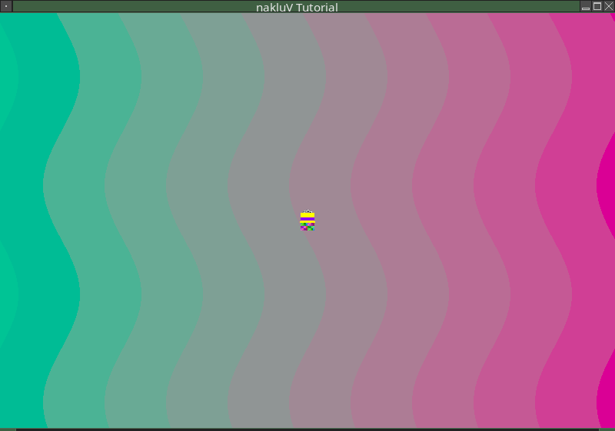Click the yellow top half of the sprite
615x431 pixels.
coord(307,216)
